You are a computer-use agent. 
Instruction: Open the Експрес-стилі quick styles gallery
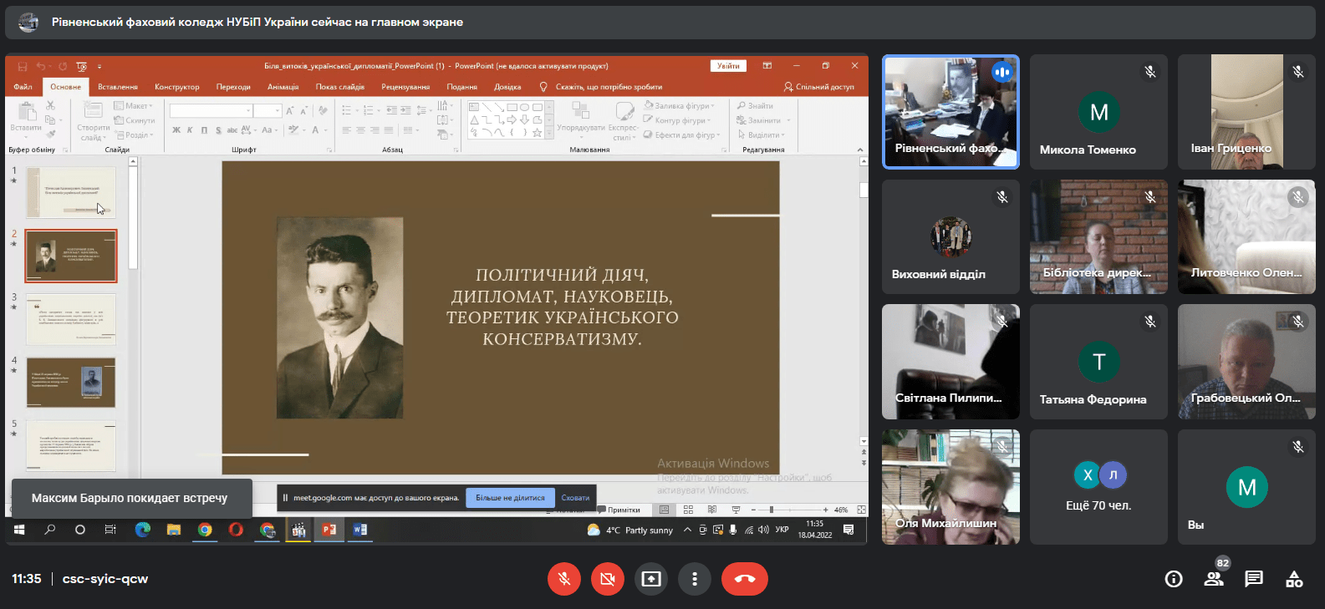tap(624, 121)
